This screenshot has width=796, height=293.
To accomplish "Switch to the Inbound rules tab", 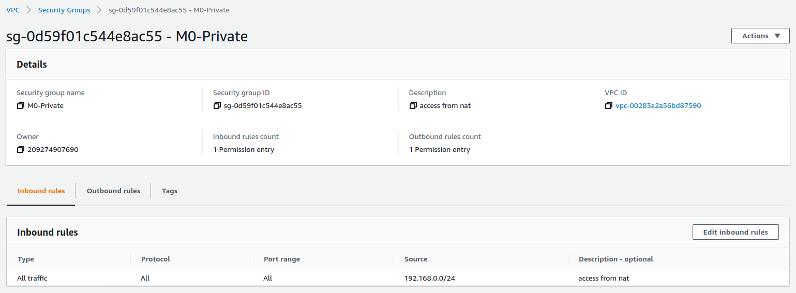I will (41, 191).
